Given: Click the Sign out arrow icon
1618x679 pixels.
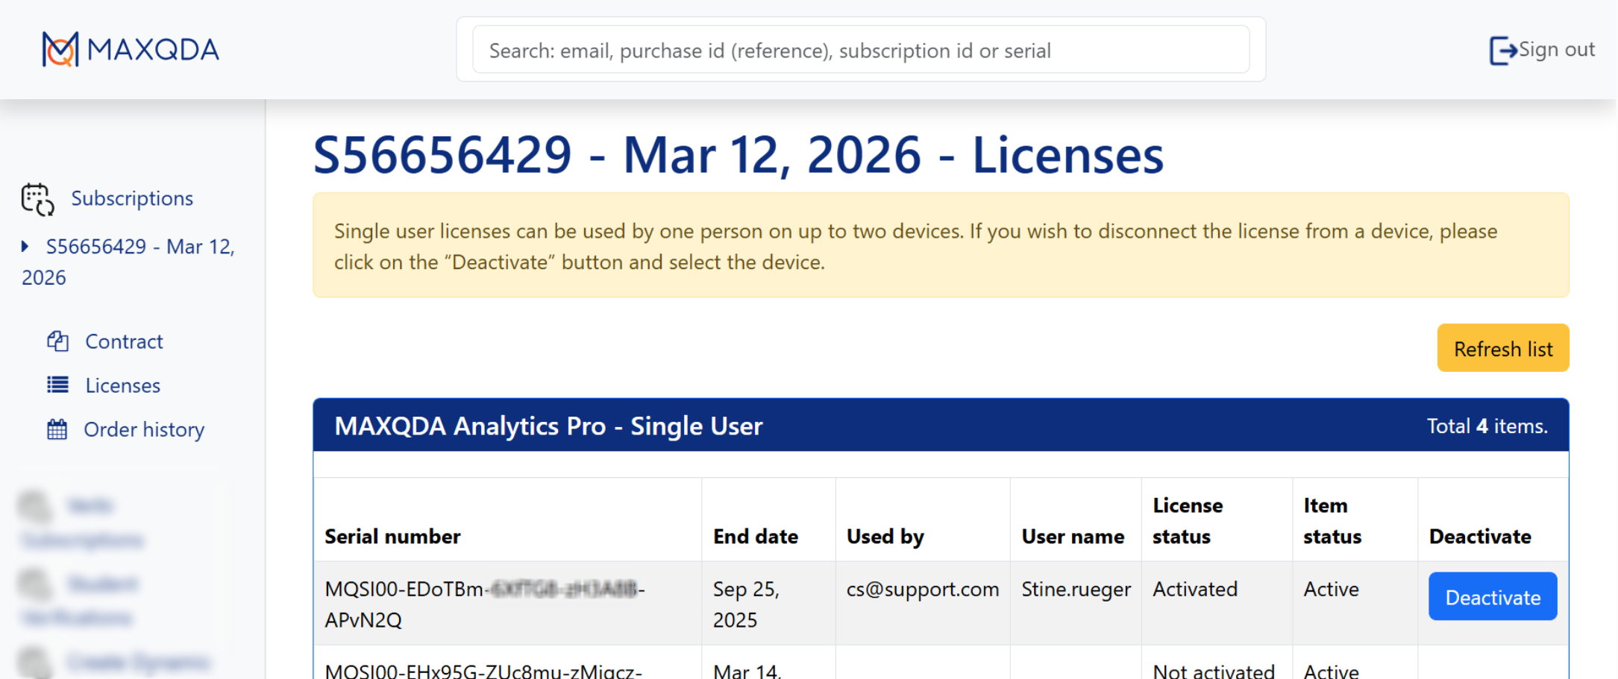Looking at the screenshot, I should coord(1503,50).
